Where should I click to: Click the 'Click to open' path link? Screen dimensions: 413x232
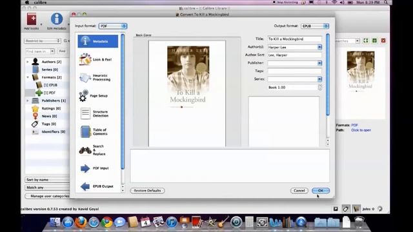coord(361,130)
